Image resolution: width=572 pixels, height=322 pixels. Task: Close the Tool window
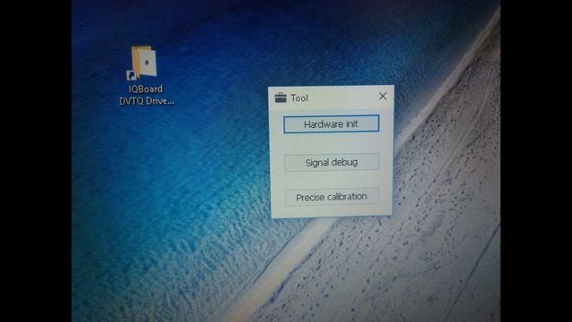click(383, 96)
